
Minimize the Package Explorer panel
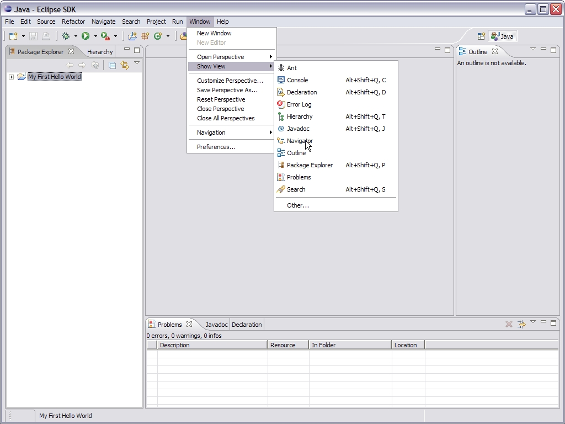[x=127, y=49]
